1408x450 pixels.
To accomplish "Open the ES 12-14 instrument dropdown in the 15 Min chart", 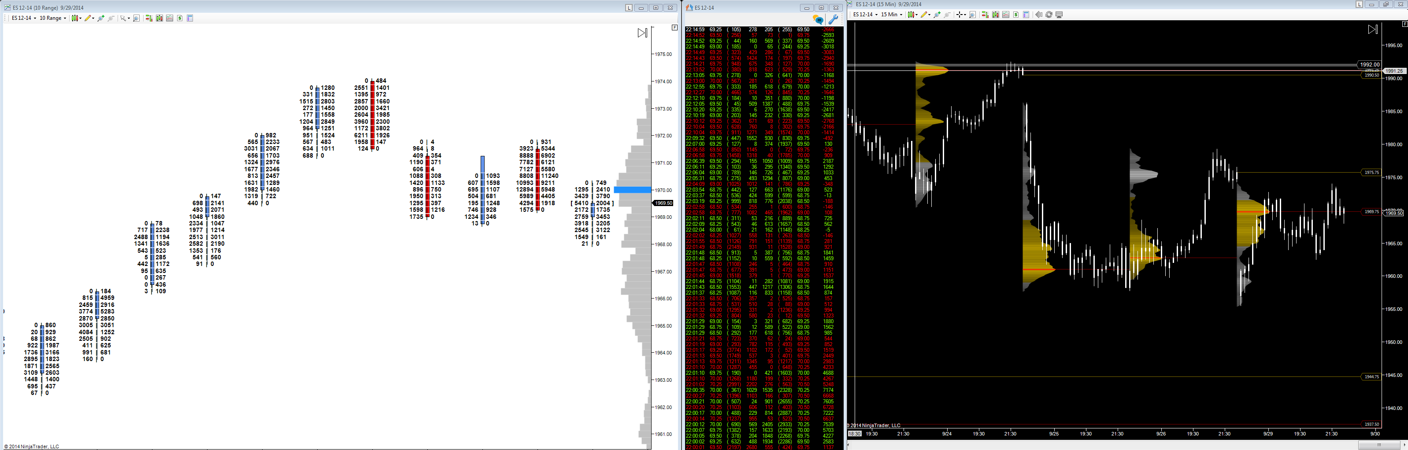I will click(x=865, y=15).
